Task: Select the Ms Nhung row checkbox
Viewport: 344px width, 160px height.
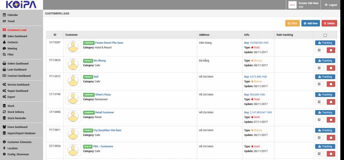Action: [x=331, y=68]
